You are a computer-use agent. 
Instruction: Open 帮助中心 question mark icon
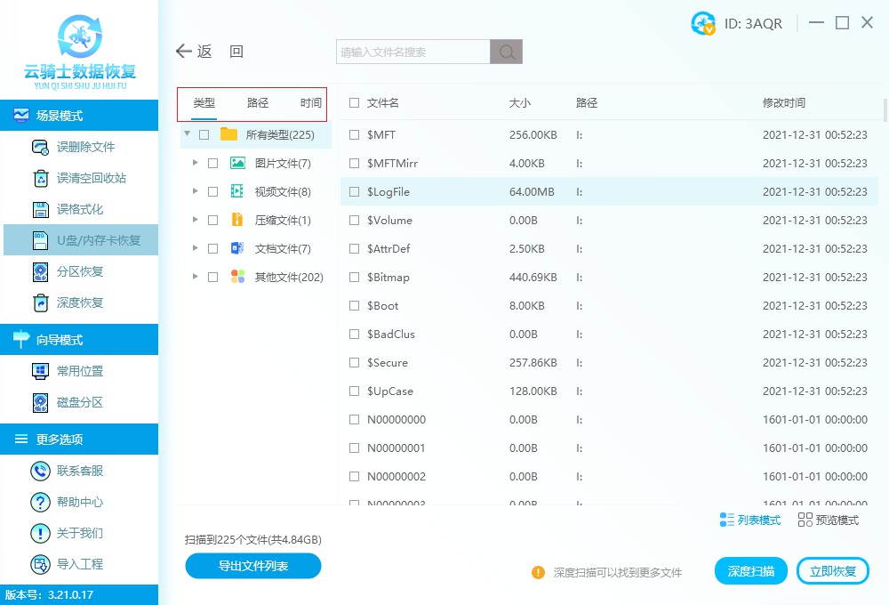click(x=40, y=503)
